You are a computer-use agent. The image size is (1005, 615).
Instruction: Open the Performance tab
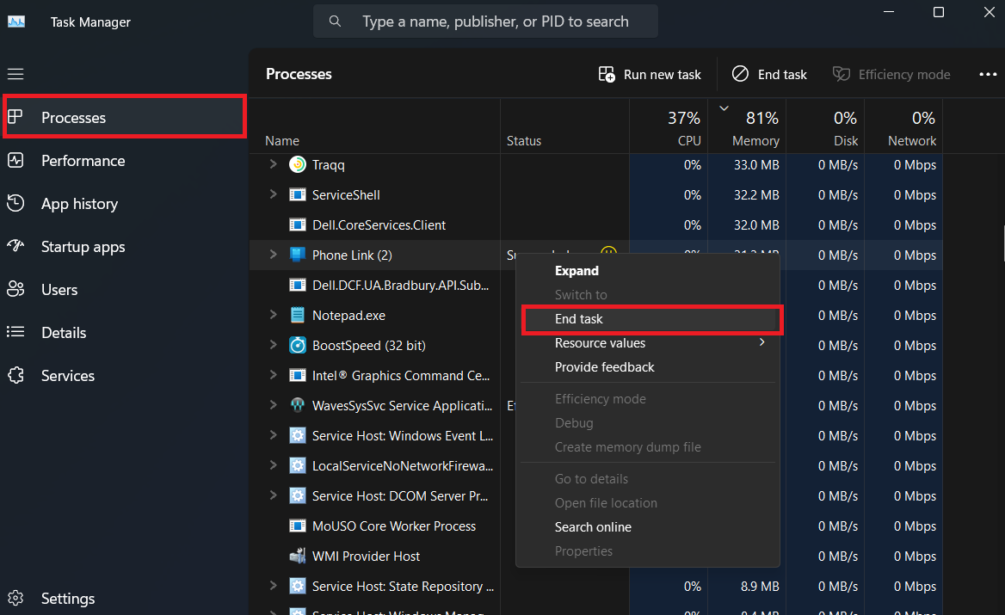[x=125, y=160]
